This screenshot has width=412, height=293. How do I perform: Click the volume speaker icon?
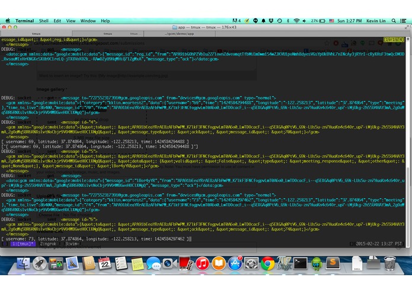[304, 21]
